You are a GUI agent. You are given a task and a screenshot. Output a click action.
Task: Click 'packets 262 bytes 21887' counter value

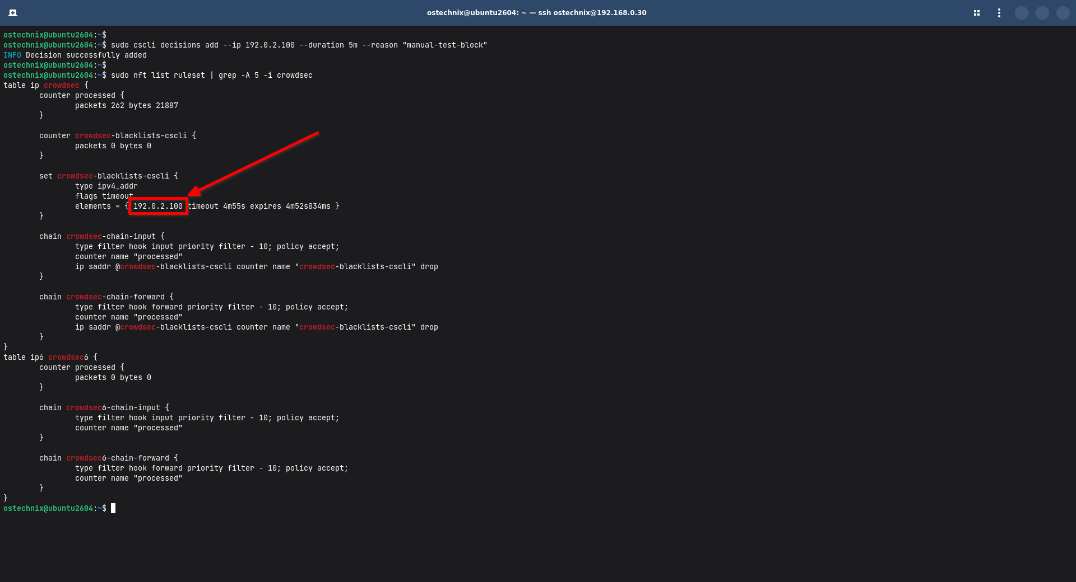pyautogui.click(x=127, y=106)
